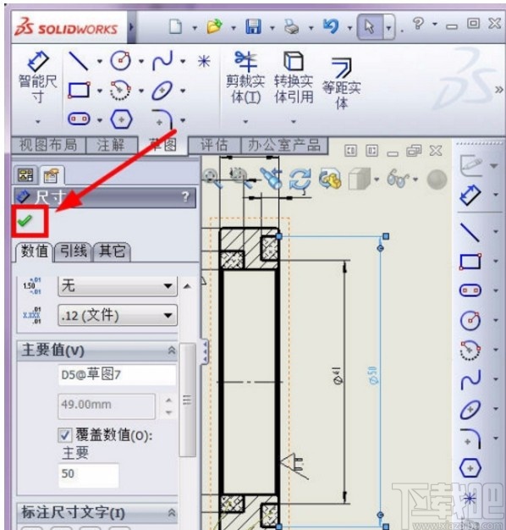The image size is (506, 530).
Task: Increase the 49.00mm value stepper
Action: [x=169, y=400]
